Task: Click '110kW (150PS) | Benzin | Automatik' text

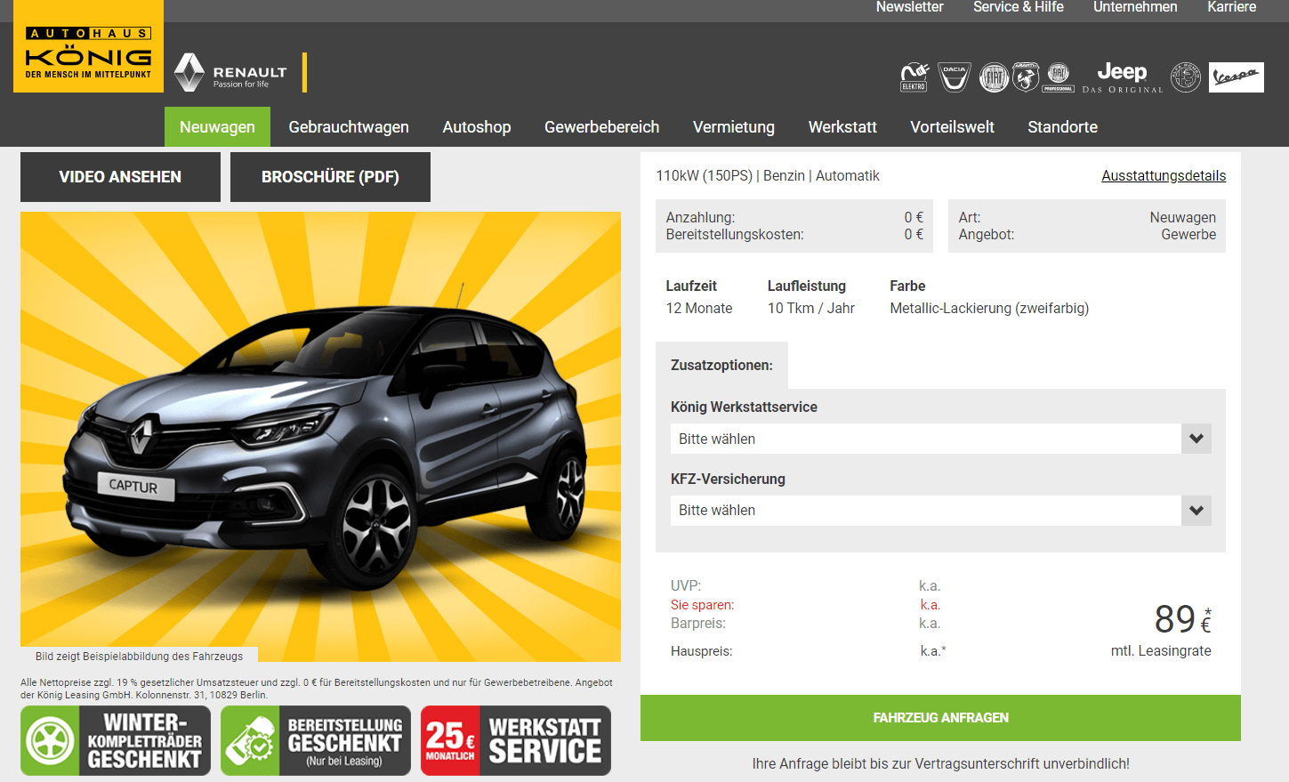Action: pyautogui.click(x=768, y=176)
